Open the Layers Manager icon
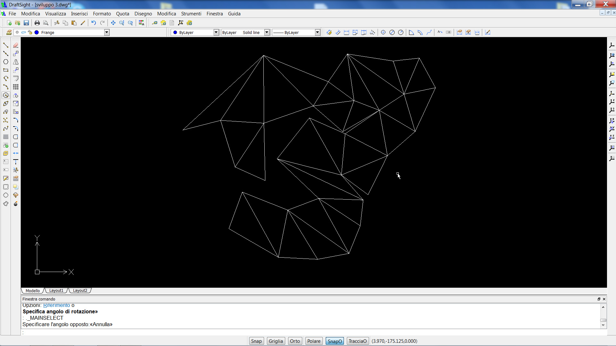The height and width of the screenshot is (346, 616). 9,32
